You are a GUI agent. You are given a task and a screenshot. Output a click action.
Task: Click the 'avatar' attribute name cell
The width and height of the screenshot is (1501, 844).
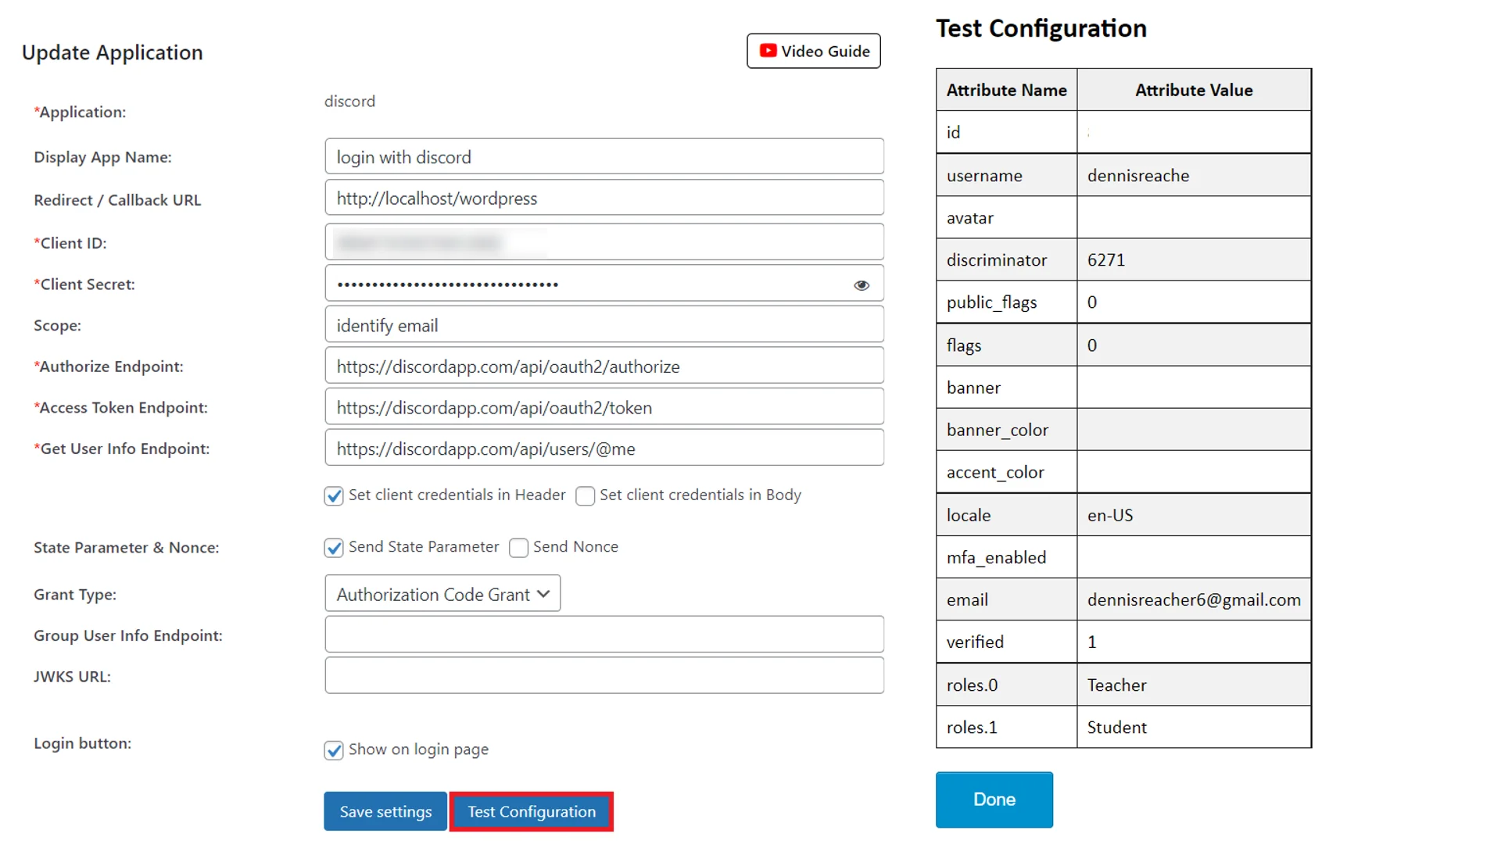pos(1006,218)
